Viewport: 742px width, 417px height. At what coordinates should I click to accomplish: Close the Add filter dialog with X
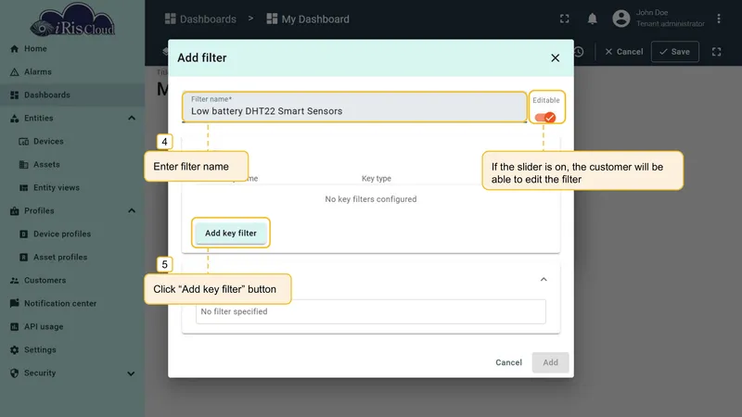point(555,57)
